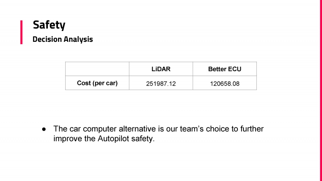
Task: Click the empty top-left table cell
Action: pyautogui.click(x=97, y=69)
